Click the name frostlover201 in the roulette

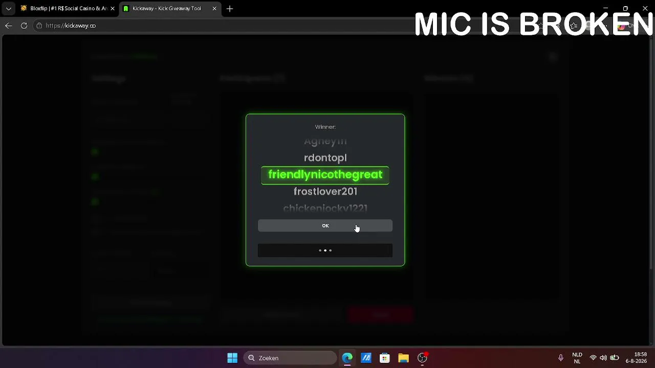click(325, 191)
